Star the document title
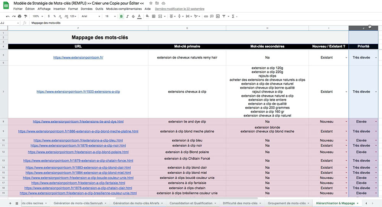The height and width of the screenshot is (207, 382). 151,3
